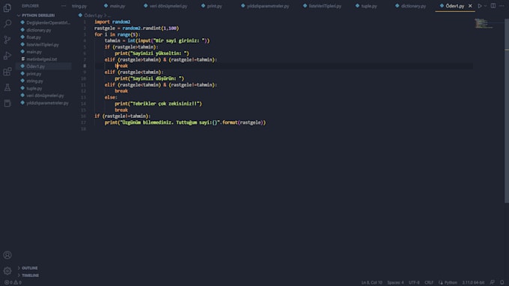Place cursor on 'import random2' line
Image resolution: width=509 pixels, height=286 pixels.
[112, 22]
